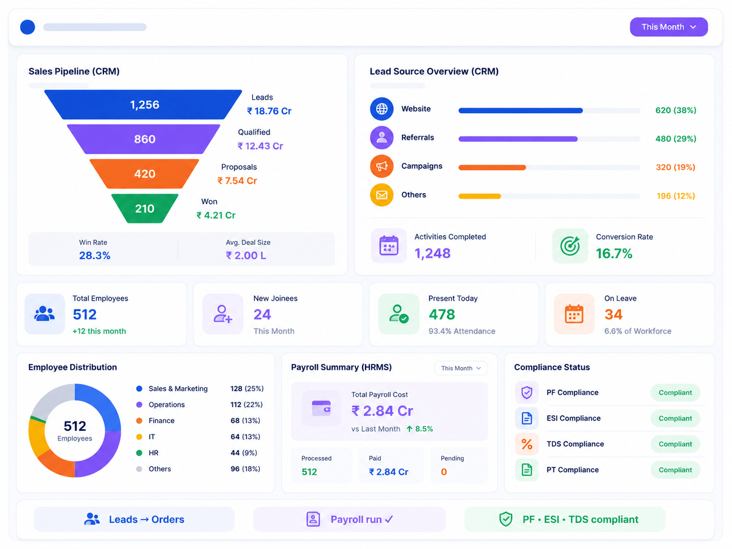Click the Win Rate 28.3% value
The width and height of the screenshot is (732, 549).
(x=95, y=256)
